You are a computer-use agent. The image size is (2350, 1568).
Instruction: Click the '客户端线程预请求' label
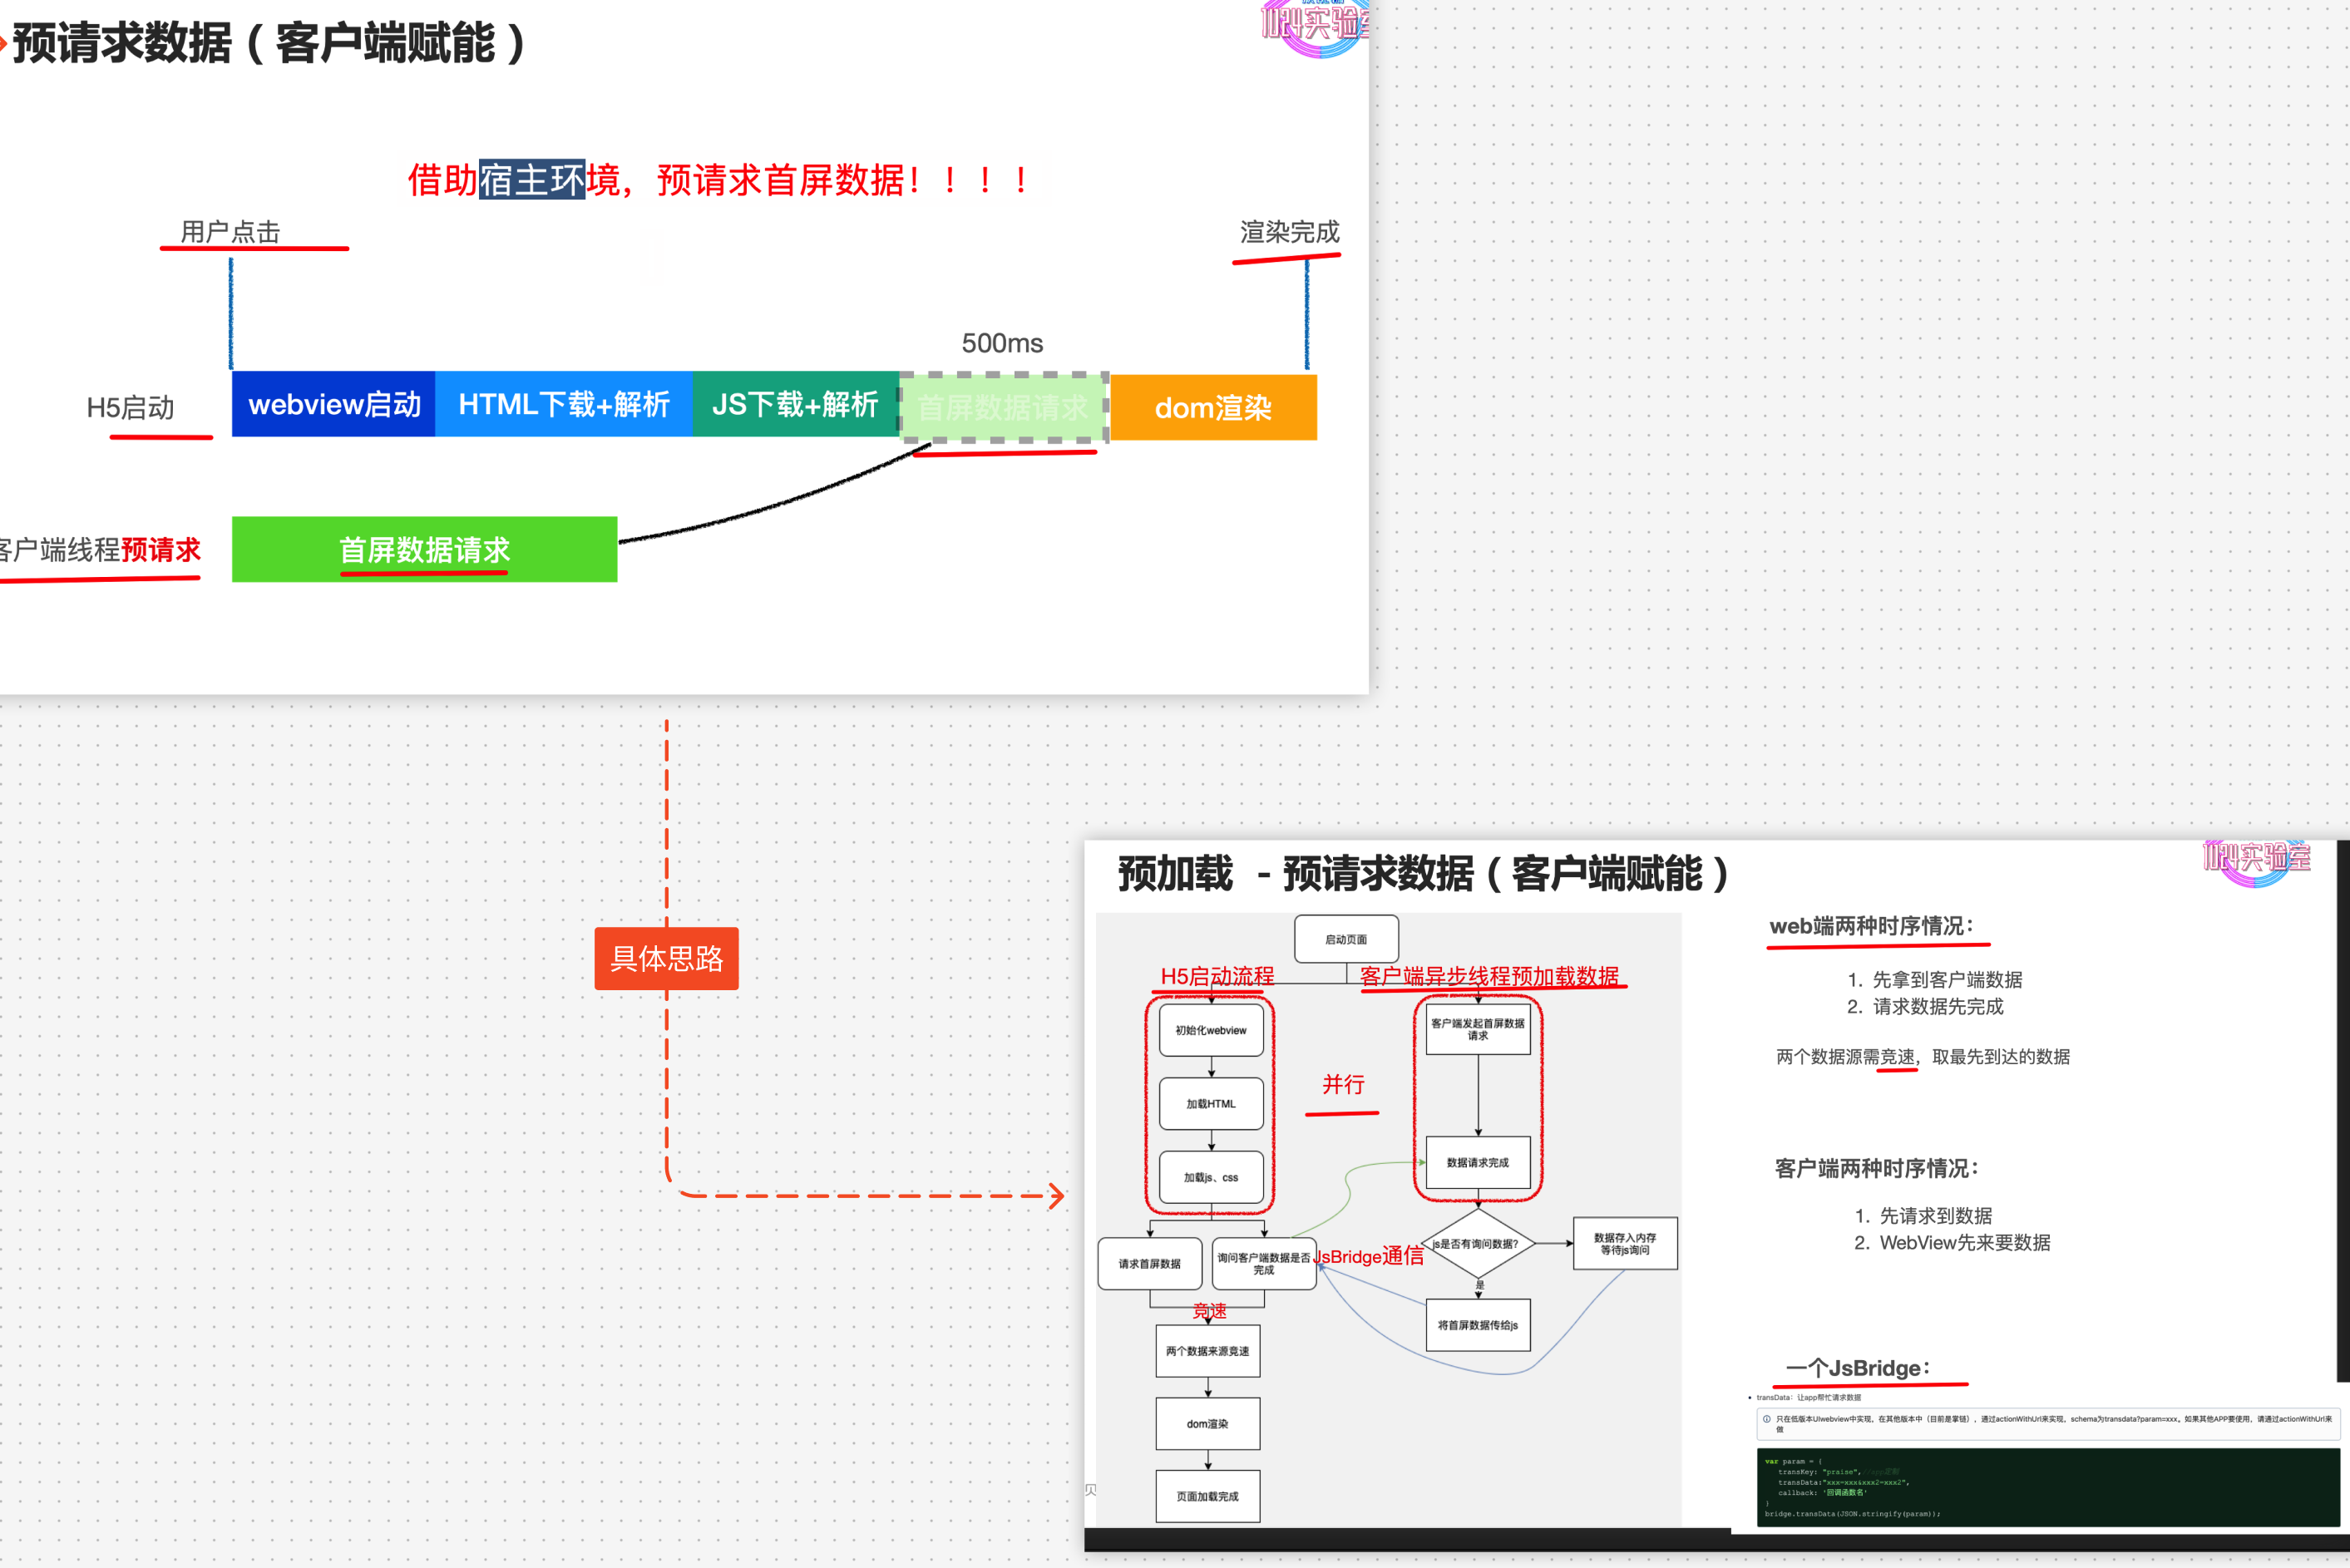click(98, 549)
